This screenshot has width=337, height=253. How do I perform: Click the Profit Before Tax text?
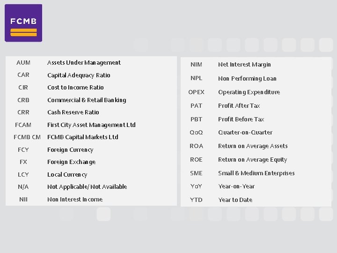click(x=241, y=119)
